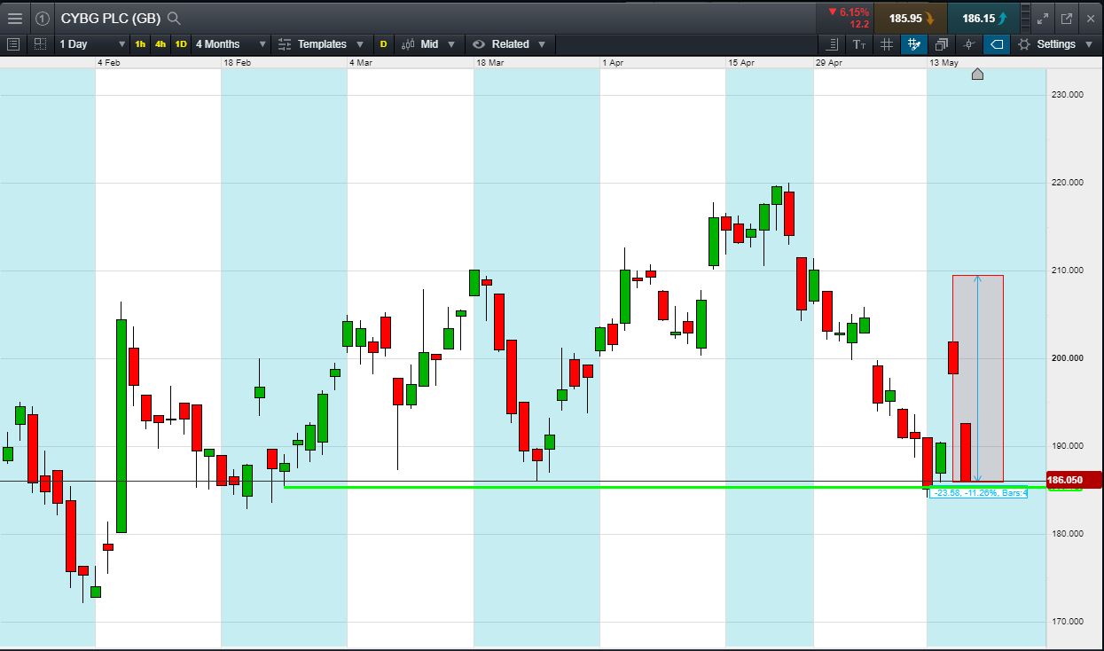
Task: Open the stacked windows overlay icon
Action: pos(941,43)
